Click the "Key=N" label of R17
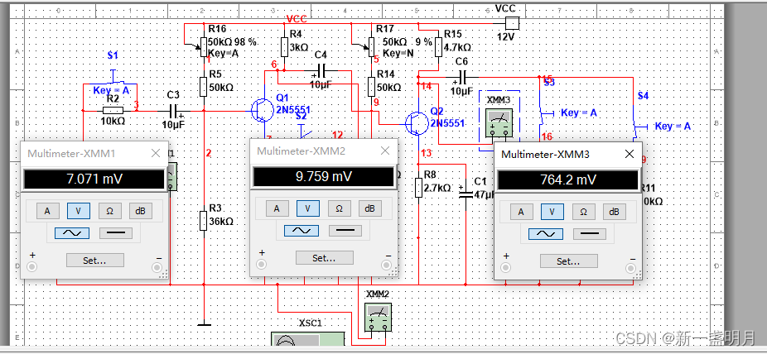The width and height of the screenshot is (767, 354). pyautogui.click(x=398, y=53)
